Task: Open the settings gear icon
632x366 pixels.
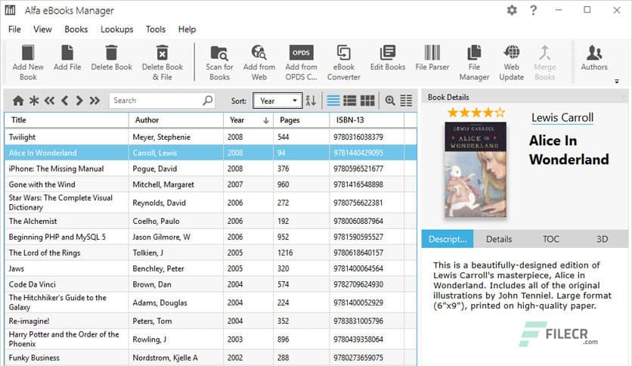Action: coord(512,10)
